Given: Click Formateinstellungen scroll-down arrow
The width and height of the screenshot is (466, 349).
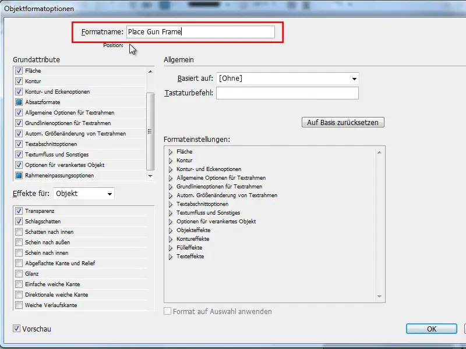Looking at the screenshot, I should pos(379,296).
